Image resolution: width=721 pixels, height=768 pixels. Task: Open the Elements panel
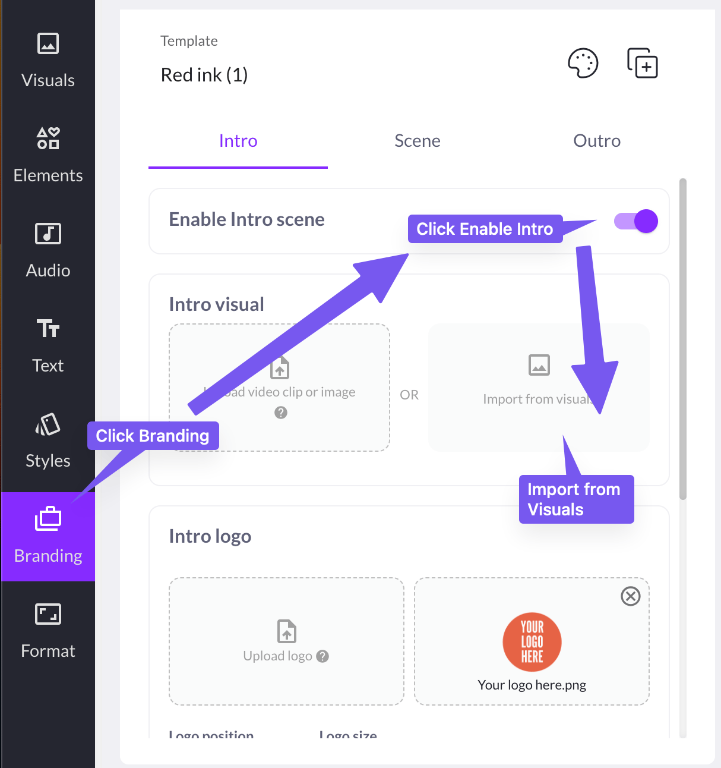click(x=48, y=155)
